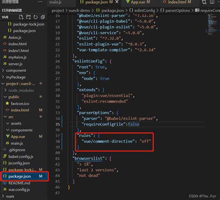
Task: Open explorer more actions ellipsis menu
Action: [40, 2]
